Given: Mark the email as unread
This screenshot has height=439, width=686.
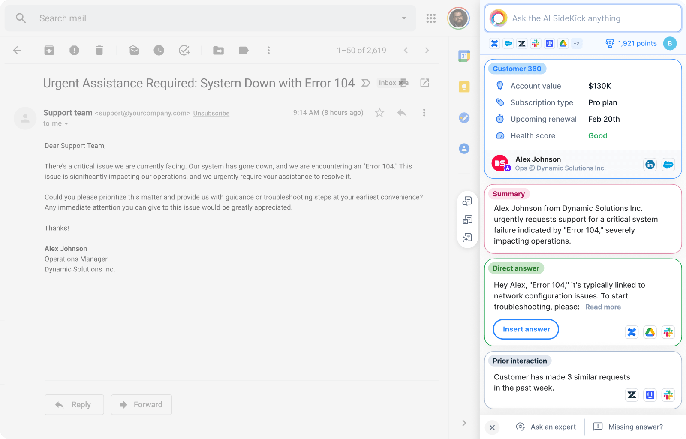Looking at the screenshot, I should click(x=134, y=51).
